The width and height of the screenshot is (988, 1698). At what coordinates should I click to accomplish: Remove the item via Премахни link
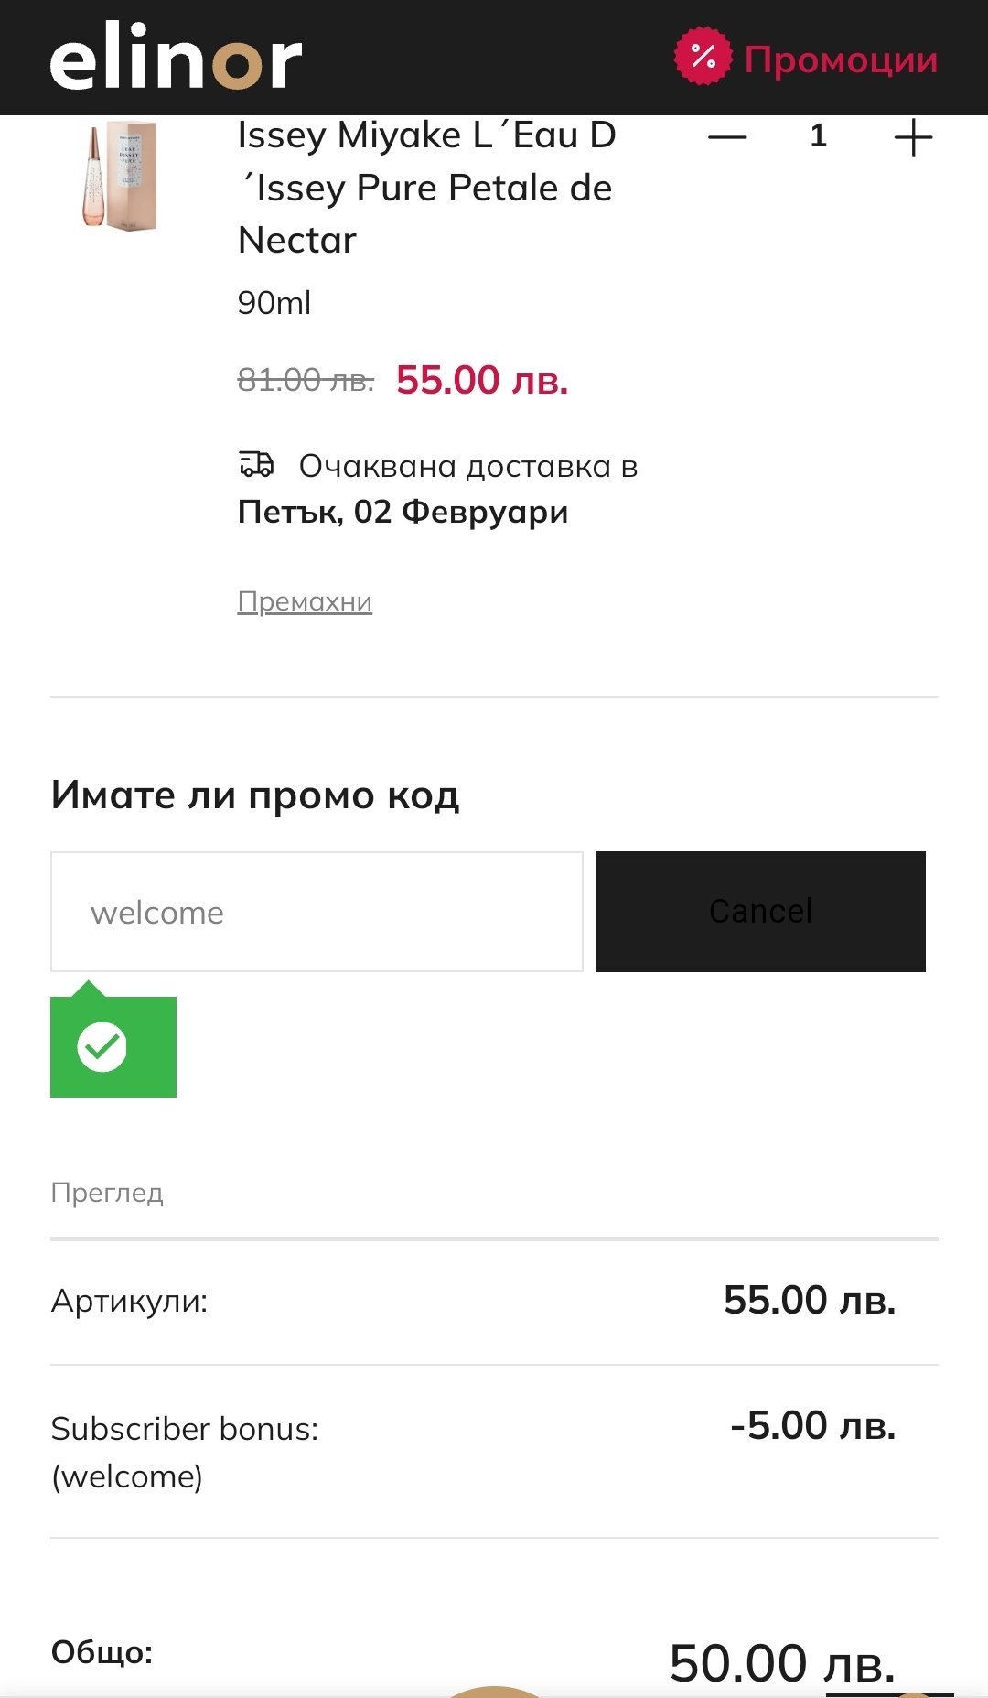[305, 601]
